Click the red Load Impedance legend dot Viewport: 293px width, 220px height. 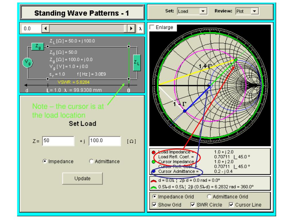[x=154, y=152]
